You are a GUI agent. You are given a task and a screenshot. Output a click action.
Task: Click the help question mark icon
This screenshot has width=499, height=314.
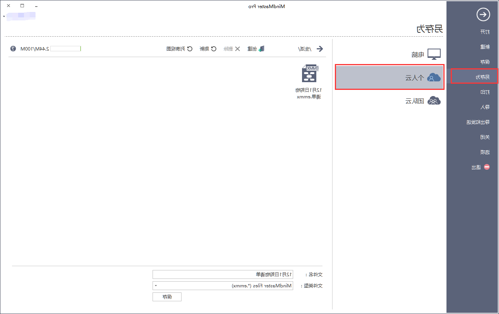[x=13, y=49]
